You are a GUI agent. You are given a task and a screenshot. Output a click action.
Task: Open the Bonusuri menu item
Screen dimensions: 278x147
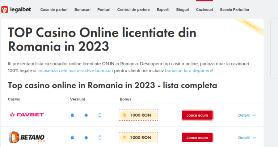[x=83, y=9]
